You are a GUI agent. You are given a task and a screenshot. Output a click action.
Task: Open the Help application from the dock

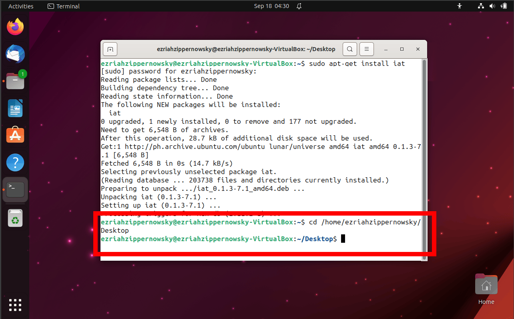point(15,162)
